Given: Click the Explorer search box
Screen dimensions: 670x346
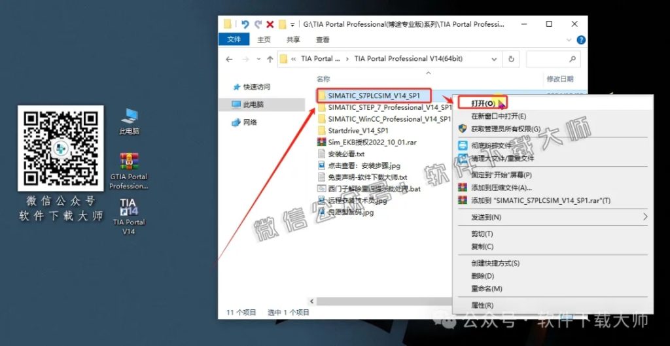Looking at the screenshot, I should pos(554,60).
